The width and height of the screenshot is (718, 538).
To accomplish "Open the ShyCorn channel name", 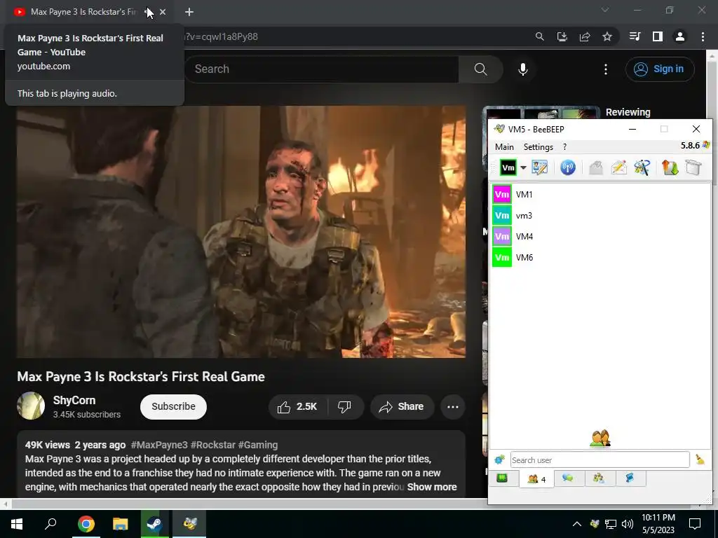I will pos(74,400).
